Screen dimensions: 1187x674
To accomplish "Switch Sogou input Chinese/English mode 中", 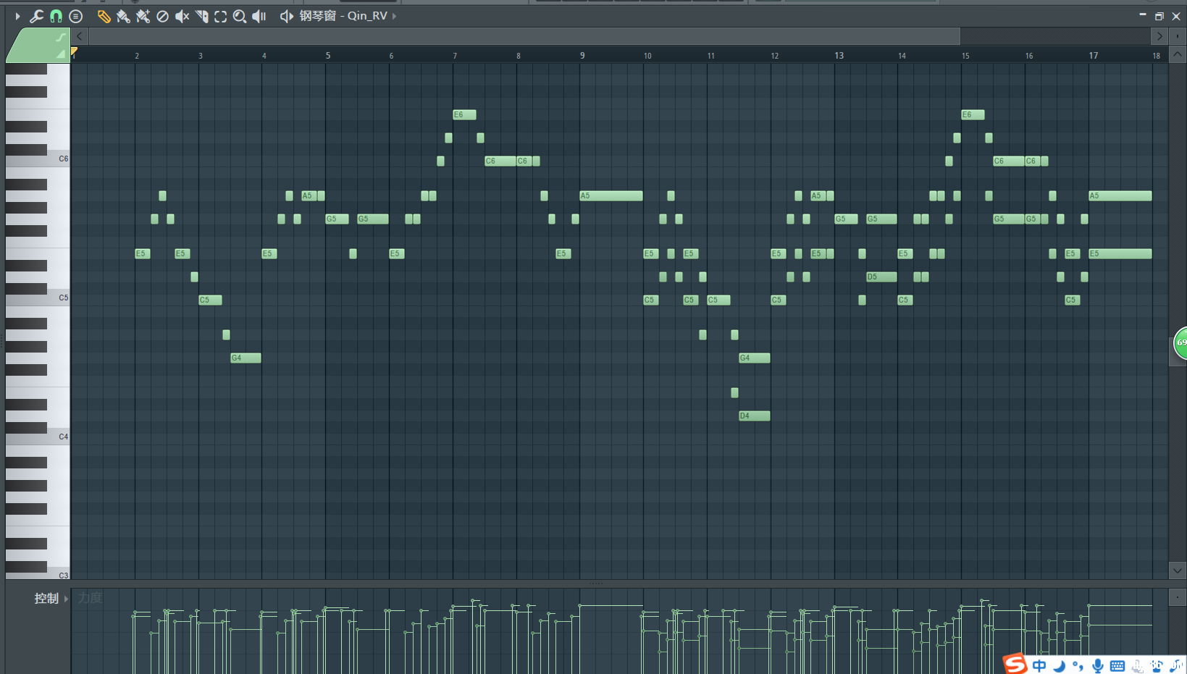I will [1039, 666].
